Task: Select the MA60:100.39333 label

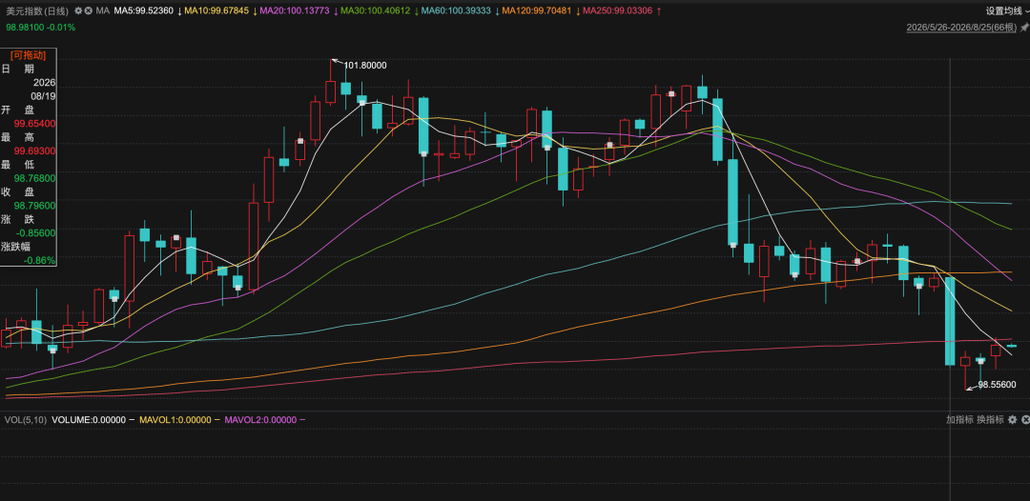Action: click(x=456, y=11)
